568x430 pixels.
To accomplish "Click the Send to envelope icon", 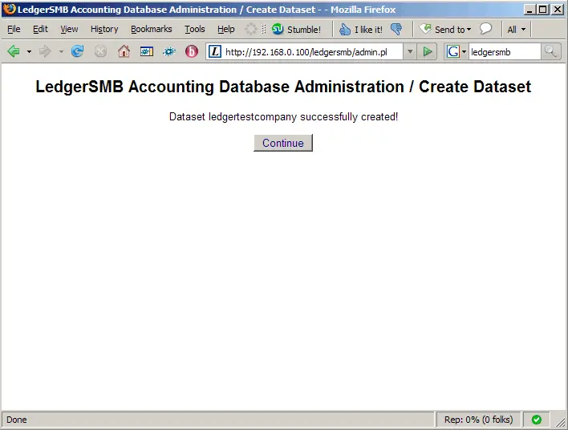I will click(426, 29).
